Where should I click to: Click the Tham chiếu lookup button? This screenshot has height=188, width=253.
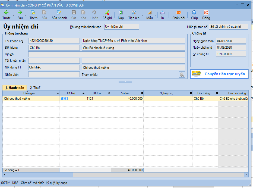pyautogui.click(x=182, y=75)
